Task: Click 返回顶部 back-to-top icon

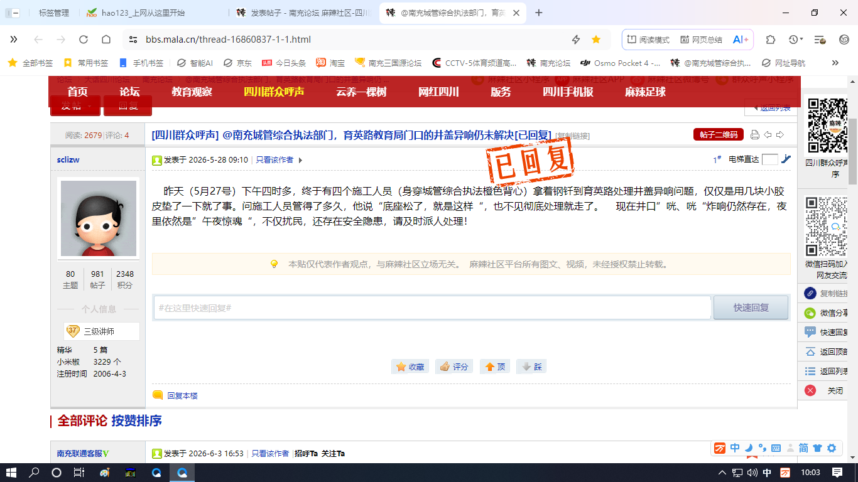Action: tap(810, 351)
